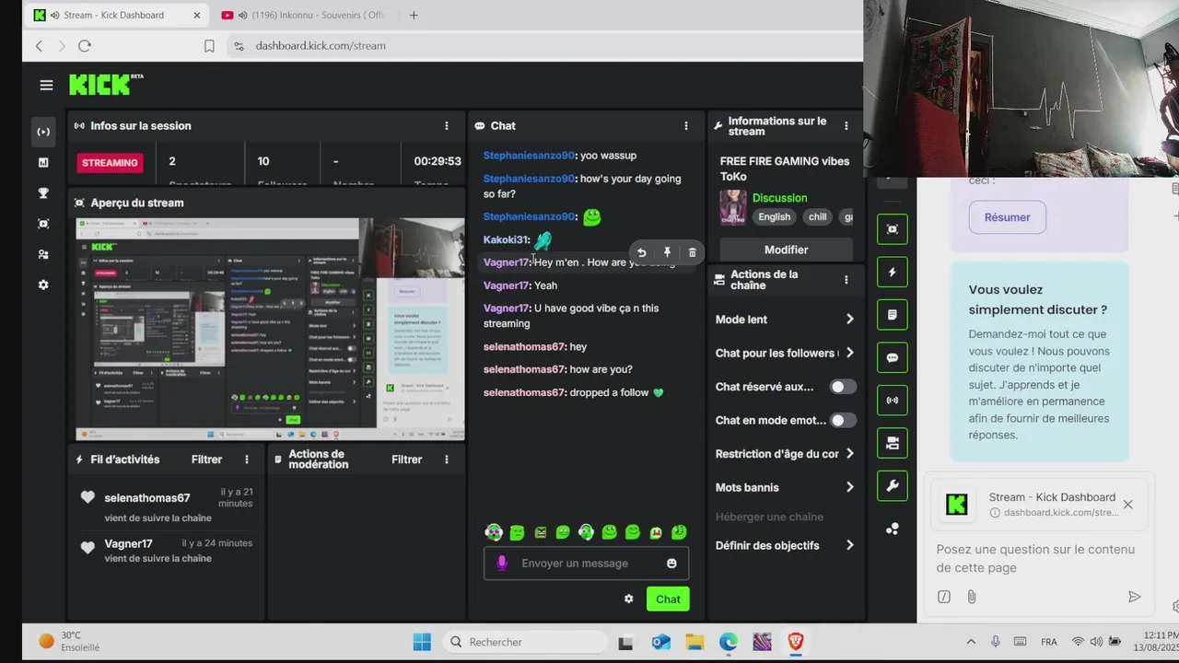Open the Brave browser taskbar icon
The image size is (1179, 663).
(796, 642)
